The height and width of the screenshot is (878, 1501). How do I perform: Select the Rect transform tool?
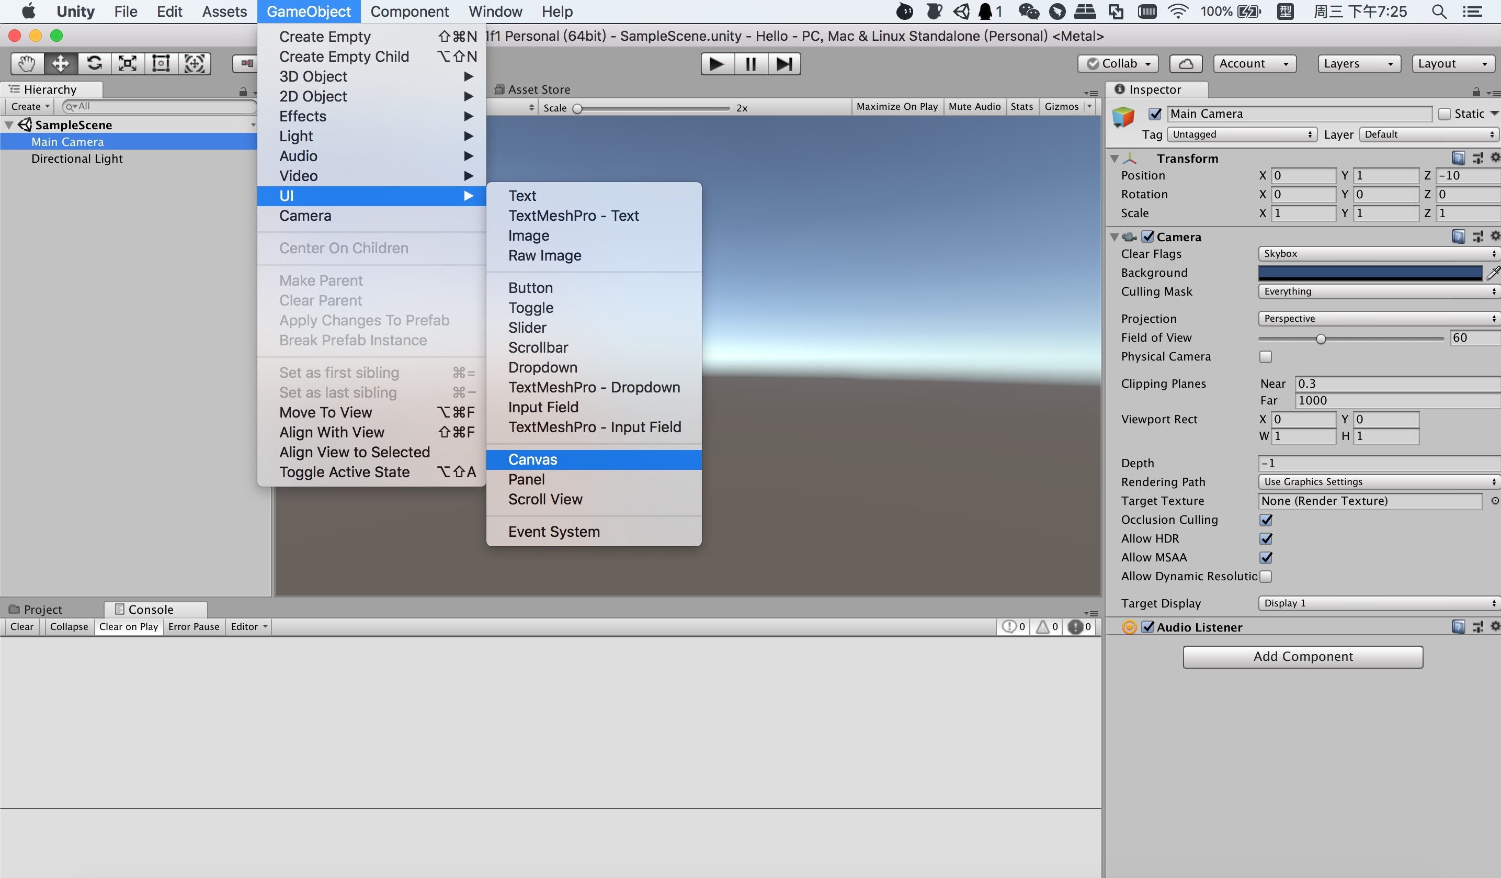(x=161, y=63)
